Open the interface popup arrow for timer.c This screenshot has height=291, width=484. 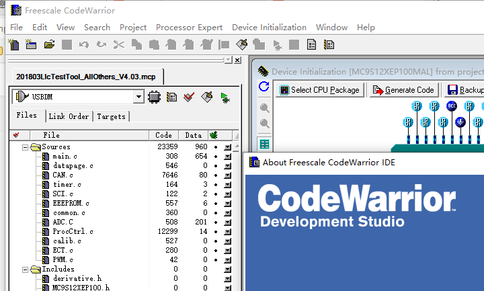click(x=227, y=185)
